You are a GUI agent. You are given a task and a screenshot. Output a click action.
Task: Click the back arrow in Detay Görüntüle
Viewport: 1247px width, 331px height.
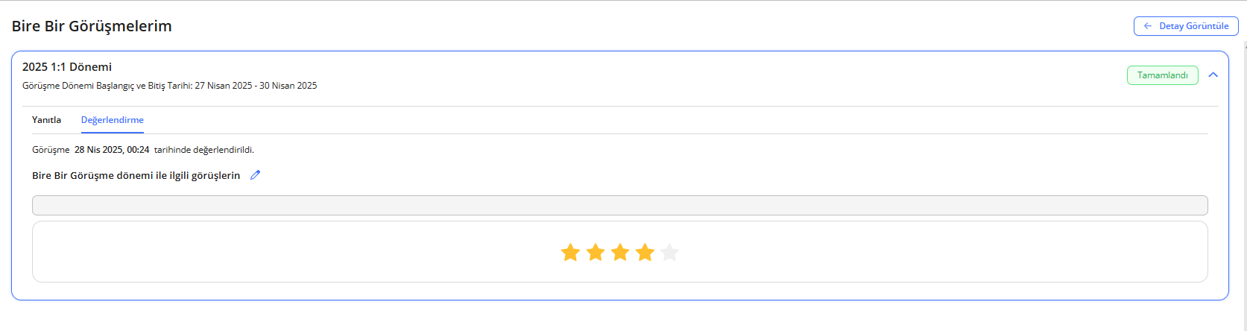(x=1148, y=26)
